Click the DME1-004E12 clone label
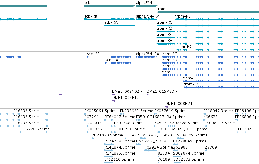259x164 pixels. point(125,98)
